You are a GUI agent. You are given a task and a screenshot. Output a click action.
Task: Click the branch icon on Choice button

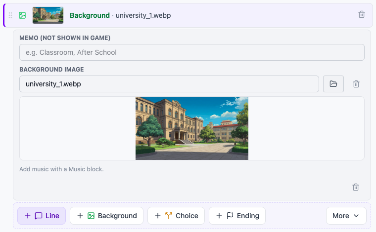tap(169, 216)
